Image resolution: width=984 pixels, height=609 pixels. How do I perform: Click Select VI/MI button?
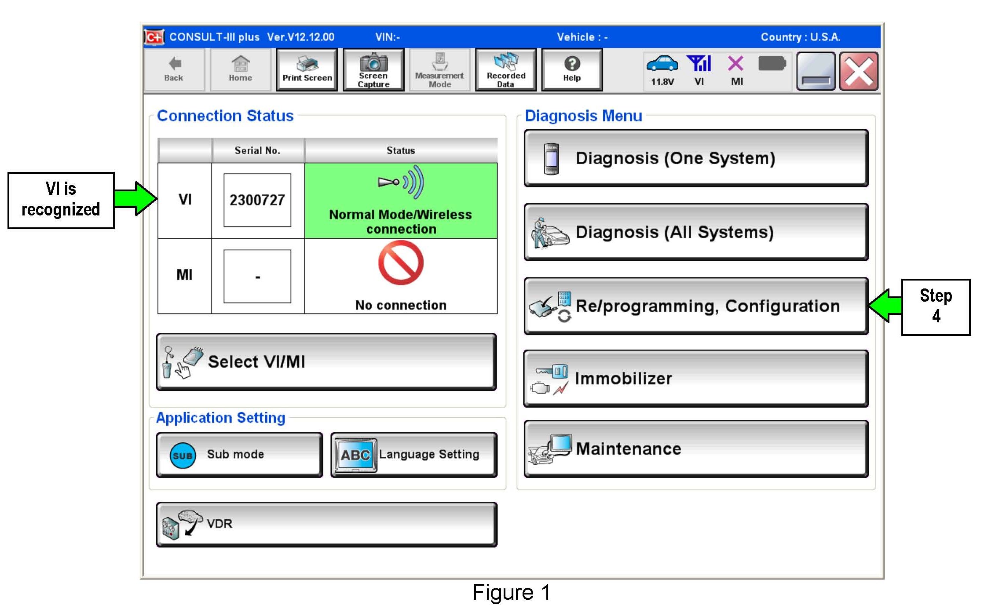[326, 362]
